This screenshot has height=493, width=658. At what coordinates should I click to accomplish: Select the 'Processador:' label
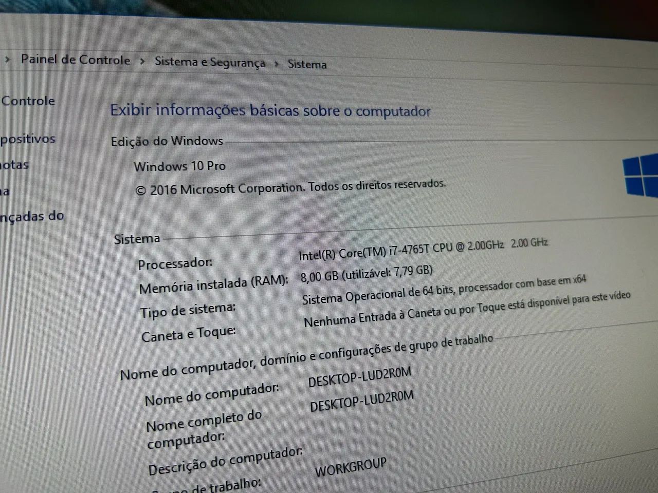175,263
